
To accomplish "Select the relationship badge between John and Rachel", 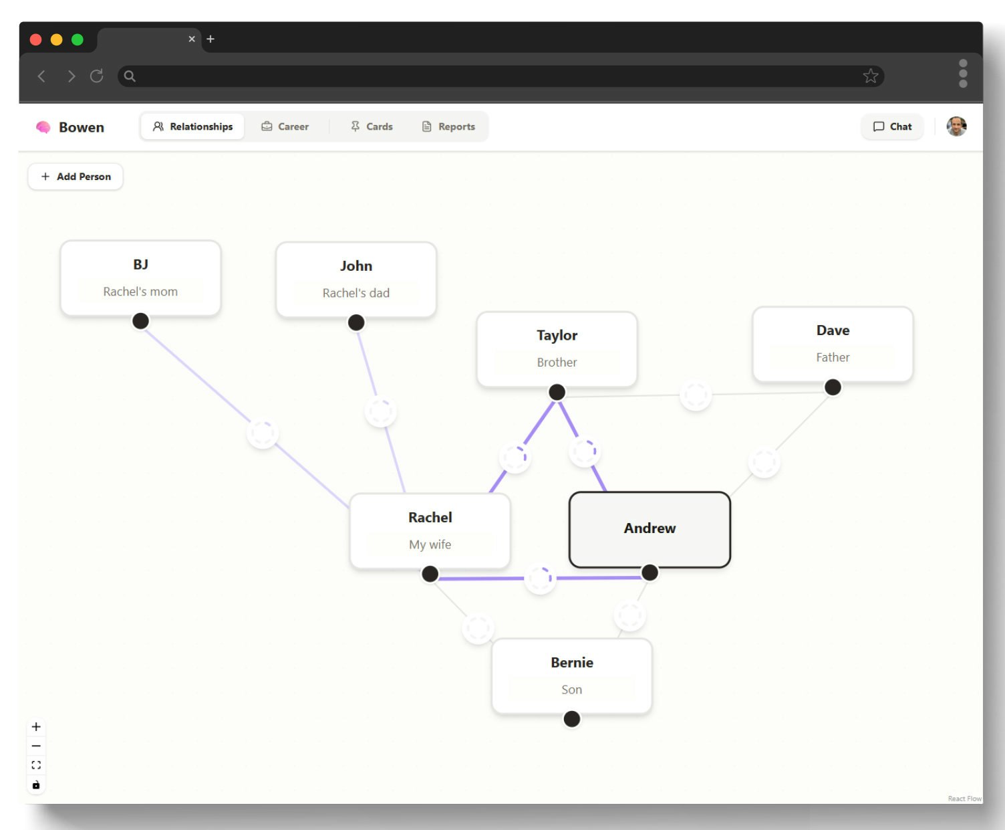I will coord(380,411).
